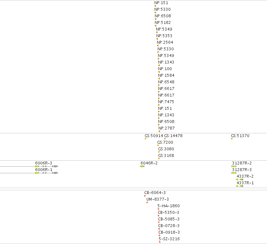Click the left-pointing triangle under NP:151
267x244 pixels.
click(x=155, y=6)
